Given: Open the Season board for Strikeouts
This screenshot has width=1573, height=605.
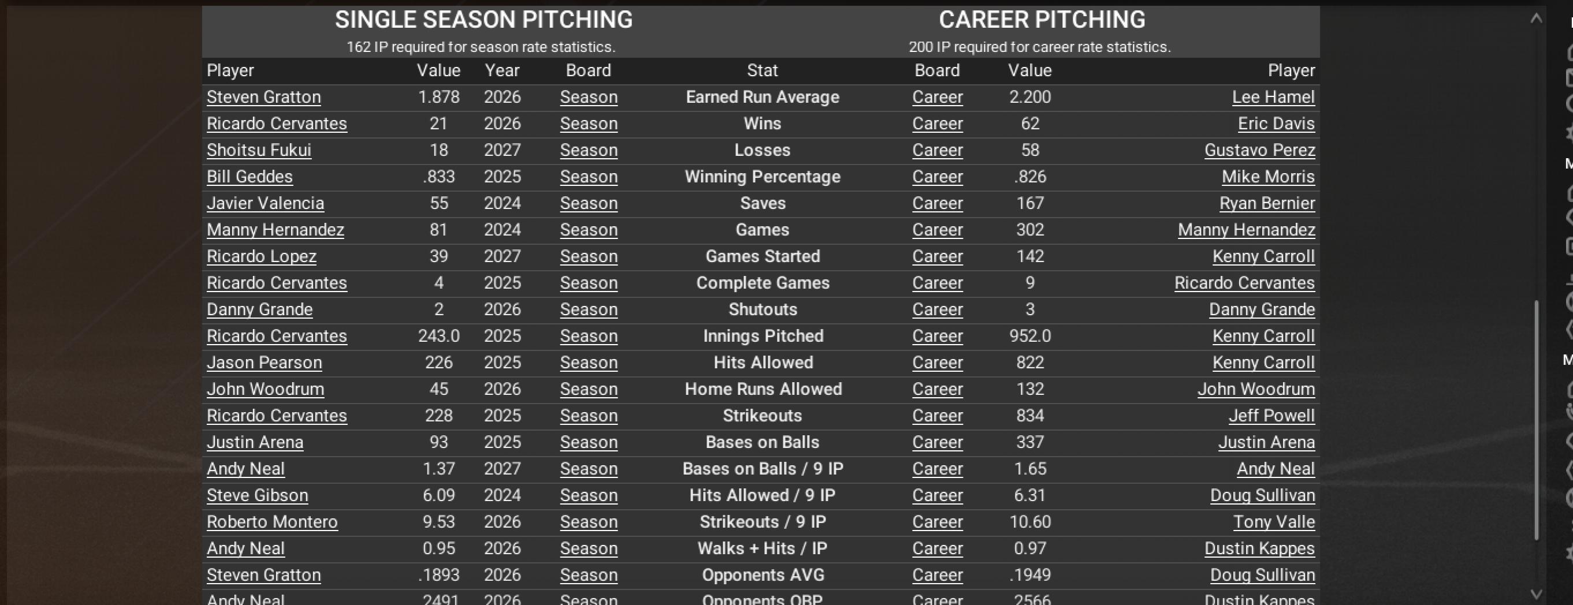Looking at the screenshot, I should coord(589,416).
